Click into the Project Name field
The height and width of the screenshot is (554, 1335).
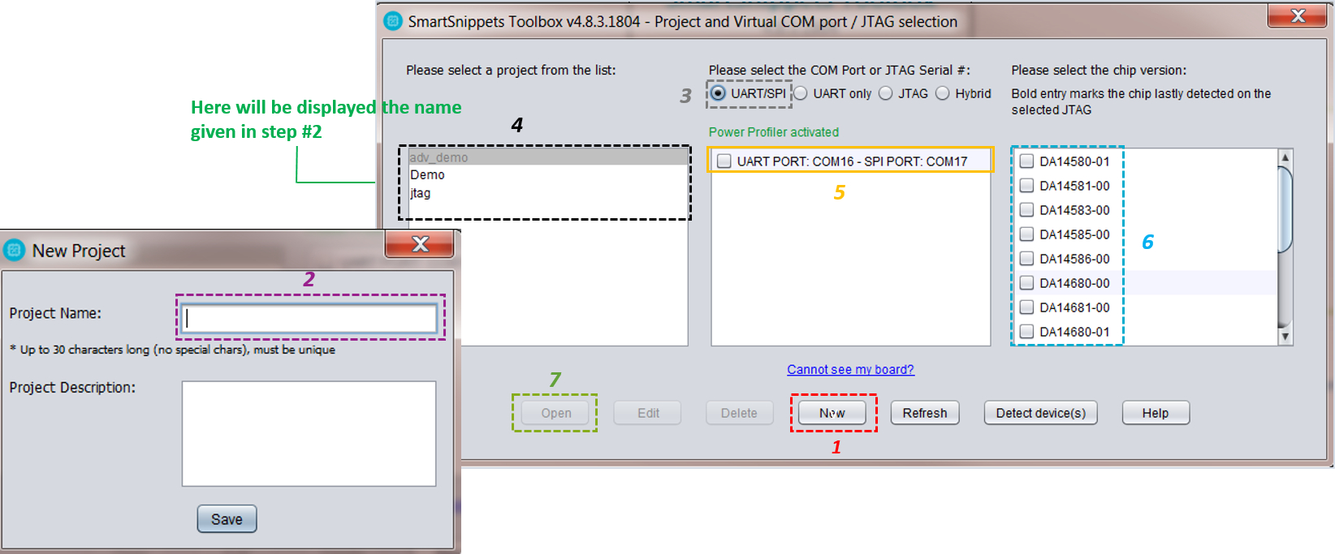click(309, 318)
